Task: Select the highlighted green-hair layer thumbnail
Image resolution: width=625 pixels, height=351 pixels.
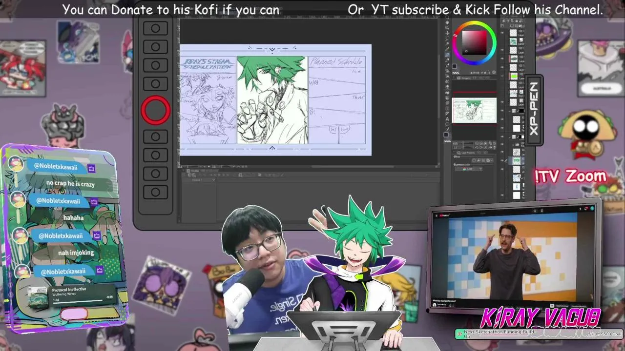Action: click(517, 161)
